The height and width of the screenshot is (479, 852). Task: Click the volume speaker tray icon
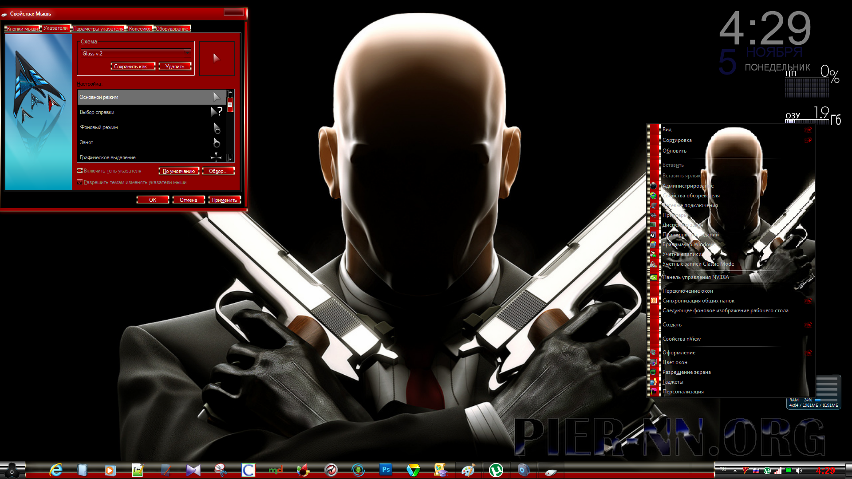(x=799, y=471)
